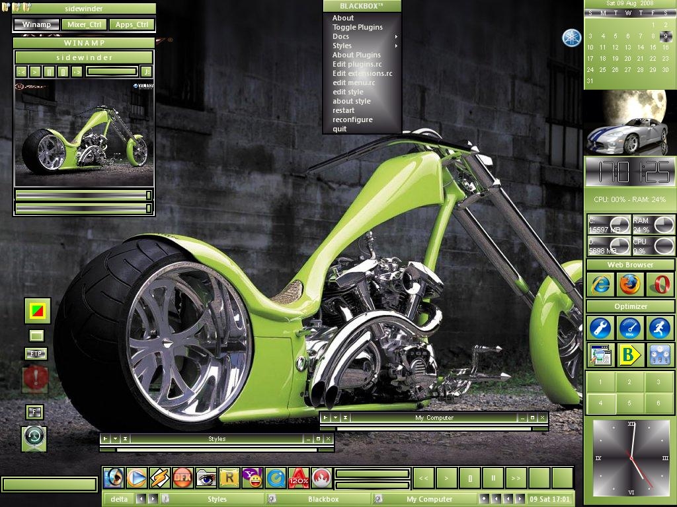Click the small window icon above FTP

point(37,335)
